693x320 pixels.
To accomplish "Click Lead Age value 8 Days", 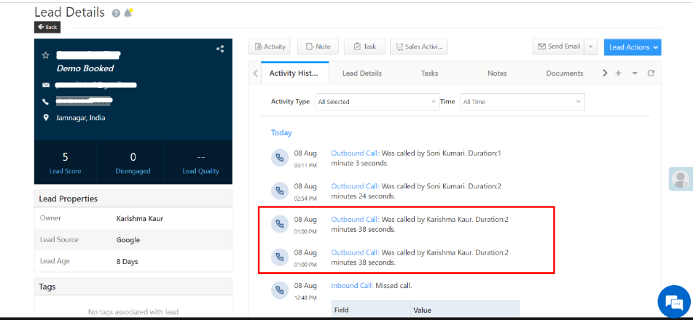I will 128,262.
